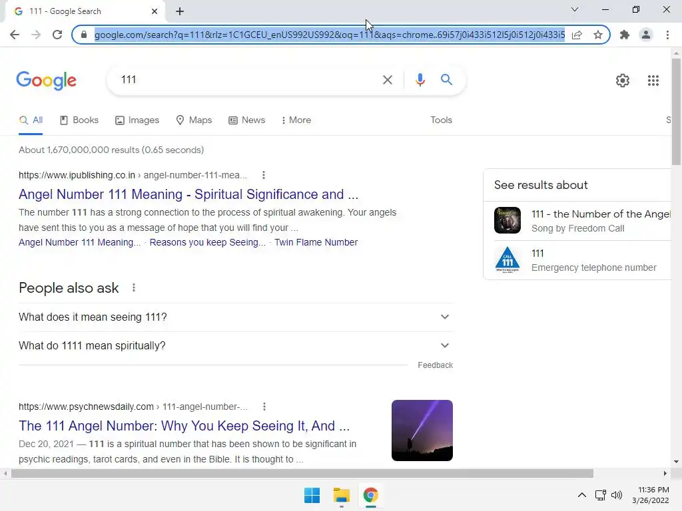This screenshot has height=511, width=682.
Task: Clear the search box with the X
Action: [387, 80]
